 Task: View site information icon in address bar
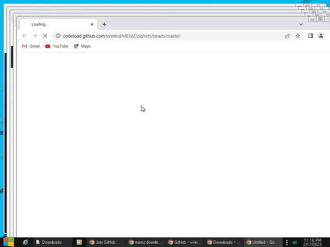click(x=58, y=36)
